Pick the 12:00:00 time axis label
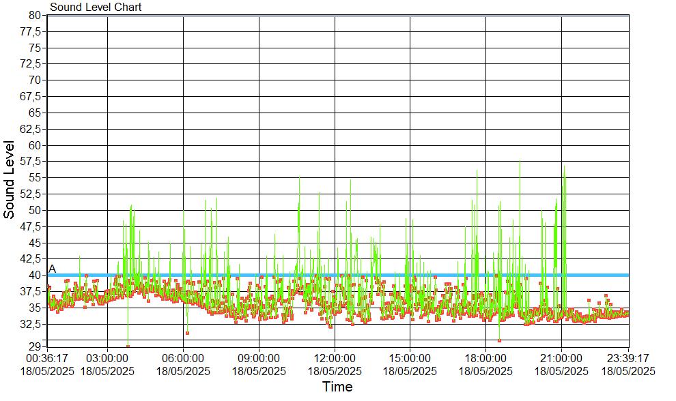The height and width of the screenshot is (401, 676). pos(335,358)
